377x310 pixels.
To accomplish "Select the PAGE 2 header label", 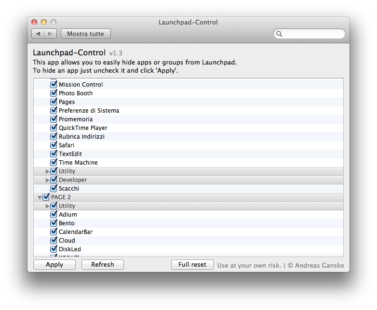I will 61,197.
